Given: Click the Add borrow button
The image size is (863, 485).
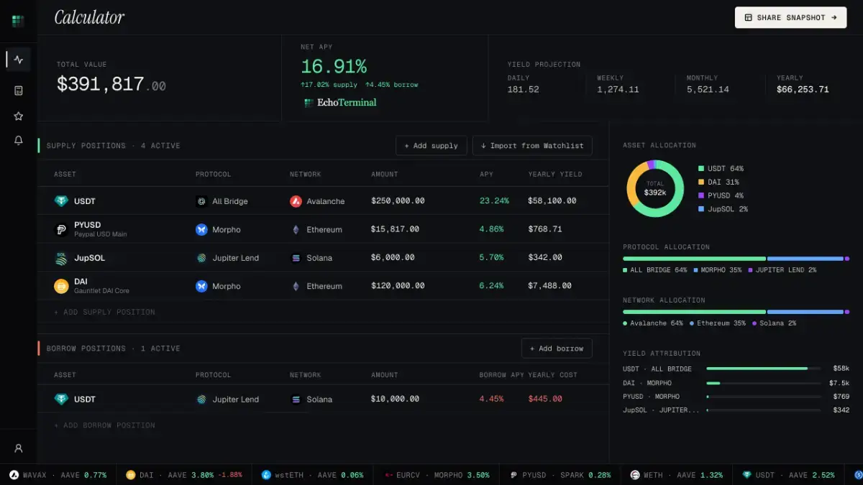Looking at the screenshot, I should (557, 348).
